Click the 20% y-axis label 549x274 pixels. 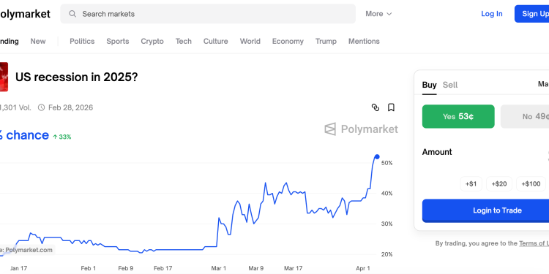[x=386, y=254]
